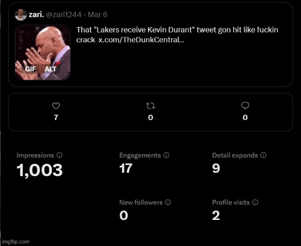Click the 17 engagements count
The height and width of the screenshot is (246, 301).
[x=126, y=168]
